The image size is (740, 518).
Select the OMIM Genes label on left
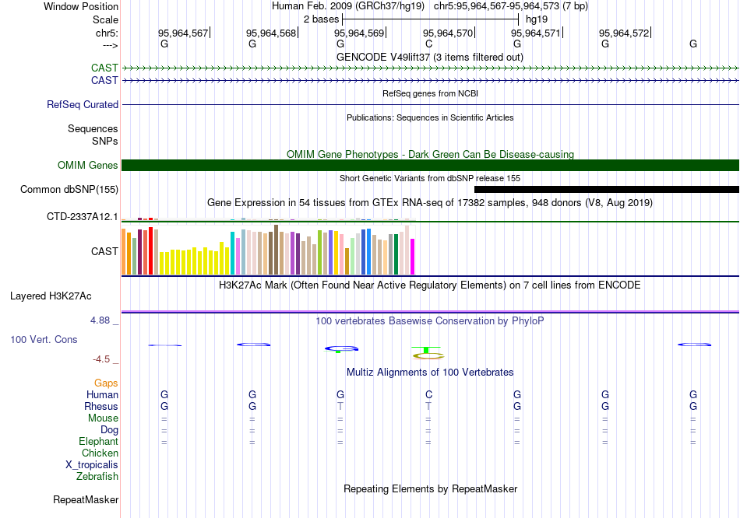coord(87,165)
